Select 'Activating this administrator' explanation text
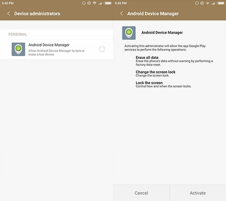The image size is (226, 201). [165, 48]
